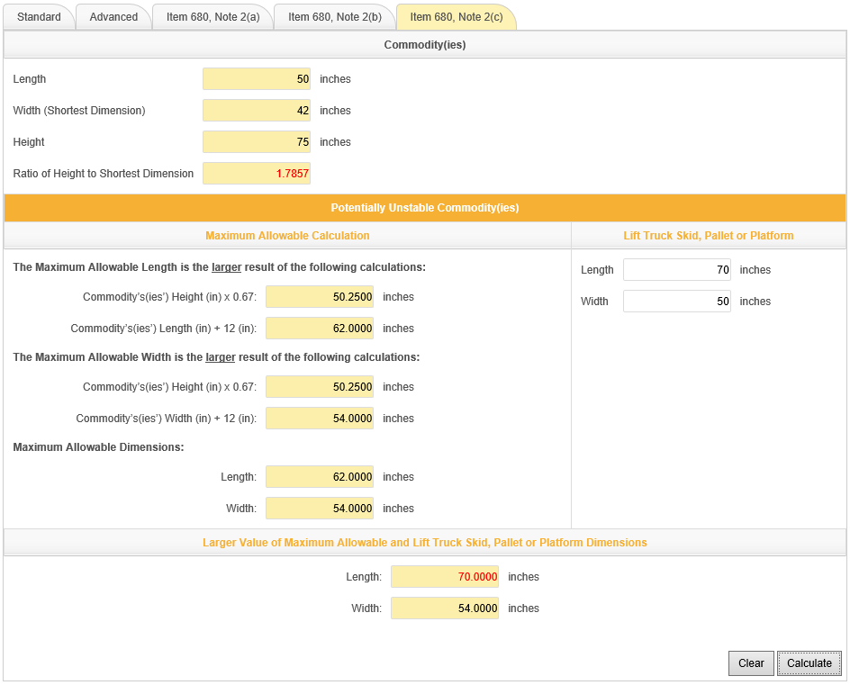Click the Larger Value Width field showing 54.0000
The height and width of the screenshot is (685, 850).
[x=445, y=608]
